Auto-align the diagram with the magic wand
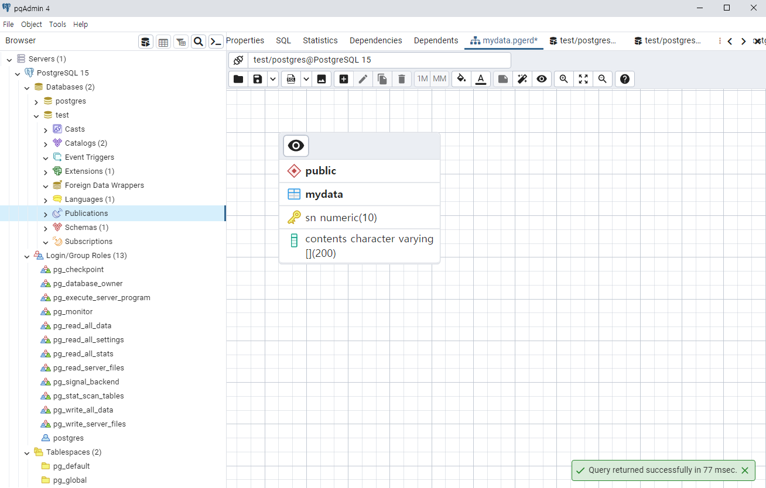The image size is (766, 488). (x=522, y=79)
